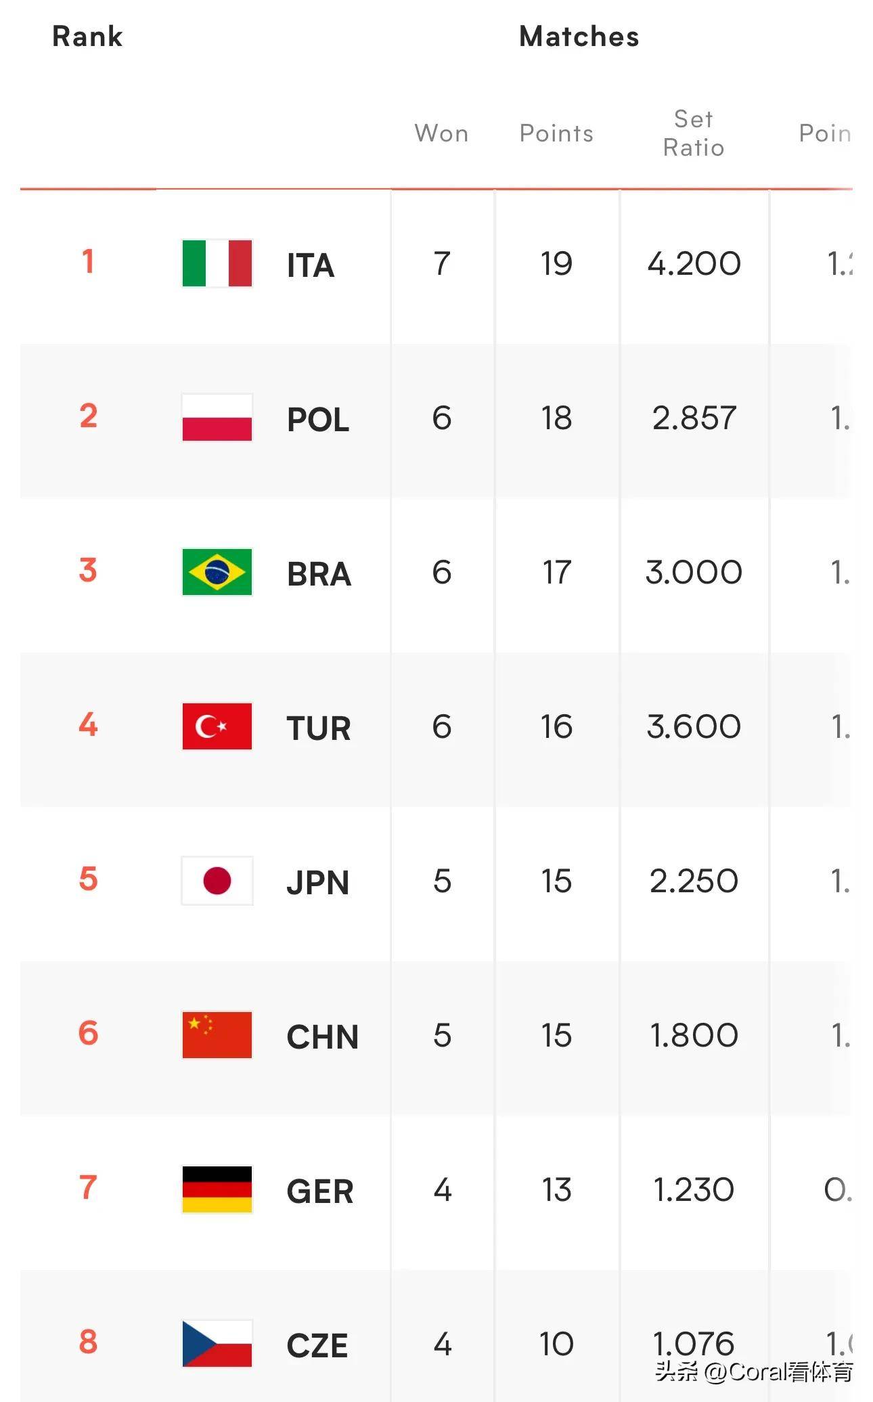Click the Turkey flag icon
Screen dimensions: 873x1402
point(217,726)
